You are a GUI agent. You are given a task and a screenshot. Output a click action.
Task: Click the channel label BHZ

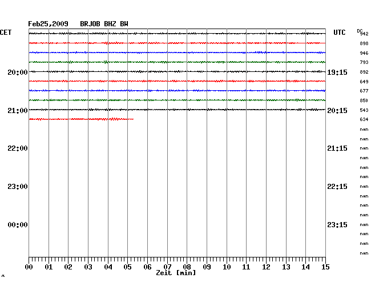pyautogui.click(x=110, y=24)
